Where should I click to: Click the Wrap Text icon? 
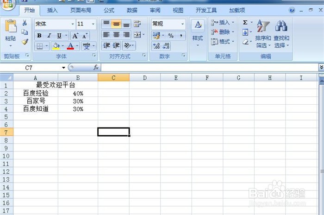click(x=137, y=24)
